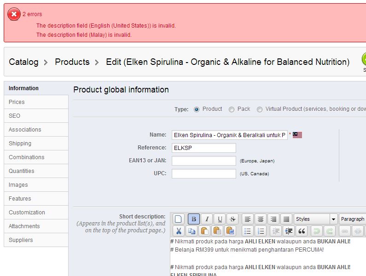Screen dimensions: 366x276
Task: Click the Insert link chain icon
Action: click(345, 231)
